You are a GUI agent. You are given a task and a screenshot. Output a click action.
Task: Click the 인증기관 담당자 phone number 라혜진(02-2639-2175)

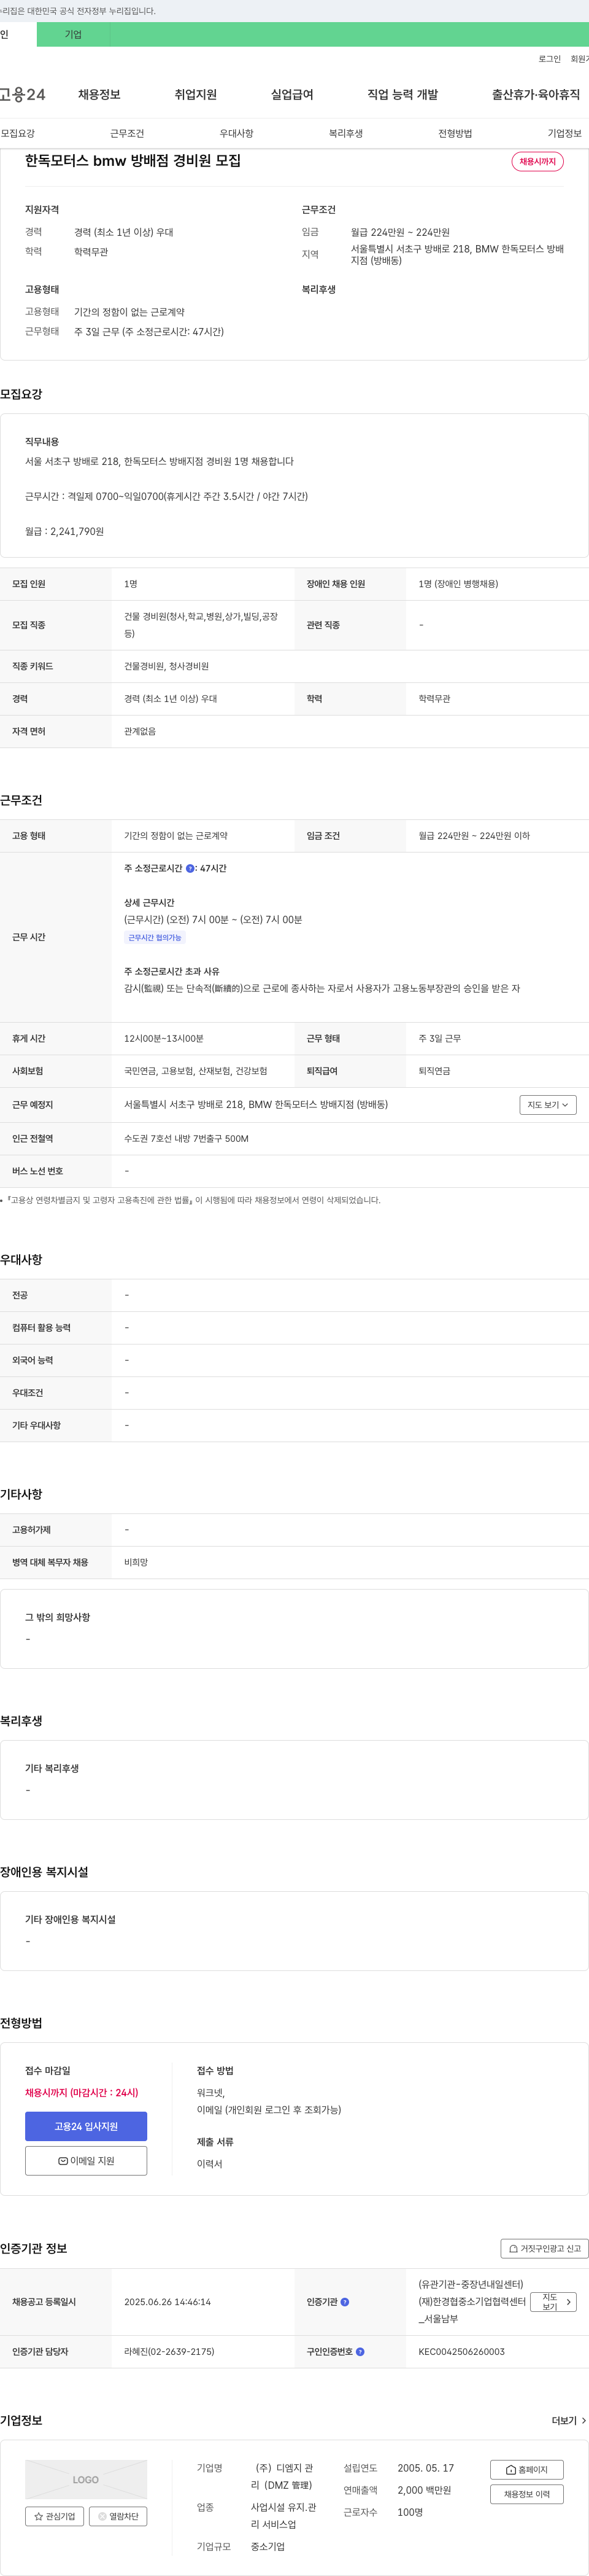point(169,2352)
